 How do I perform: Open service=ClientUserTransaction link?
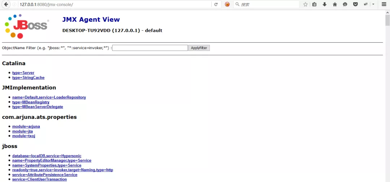pos(39,179)
